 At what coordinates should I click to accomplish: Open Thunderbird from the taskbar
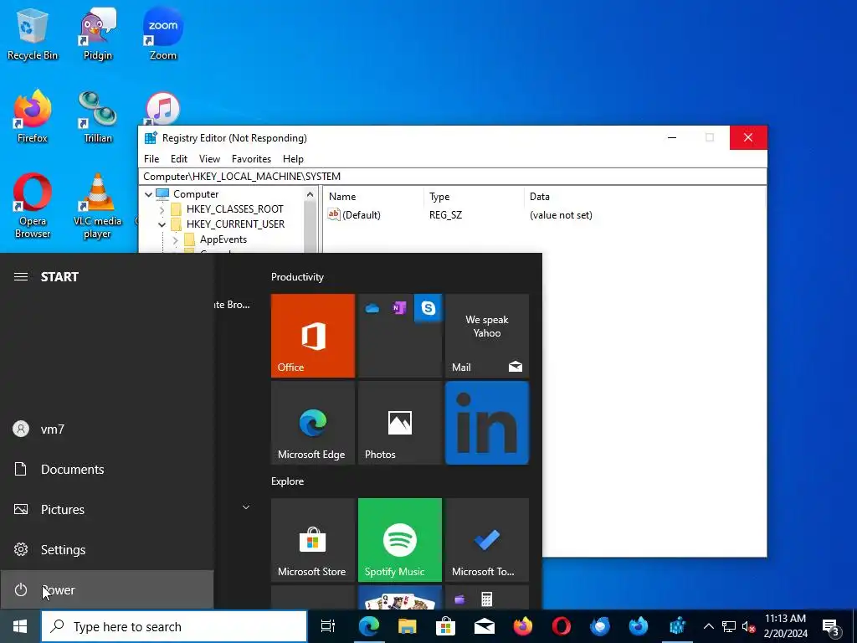600,626
